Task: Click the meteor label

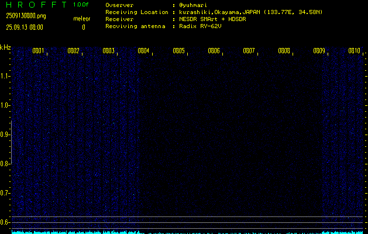Action: click(x=82, y=19)
